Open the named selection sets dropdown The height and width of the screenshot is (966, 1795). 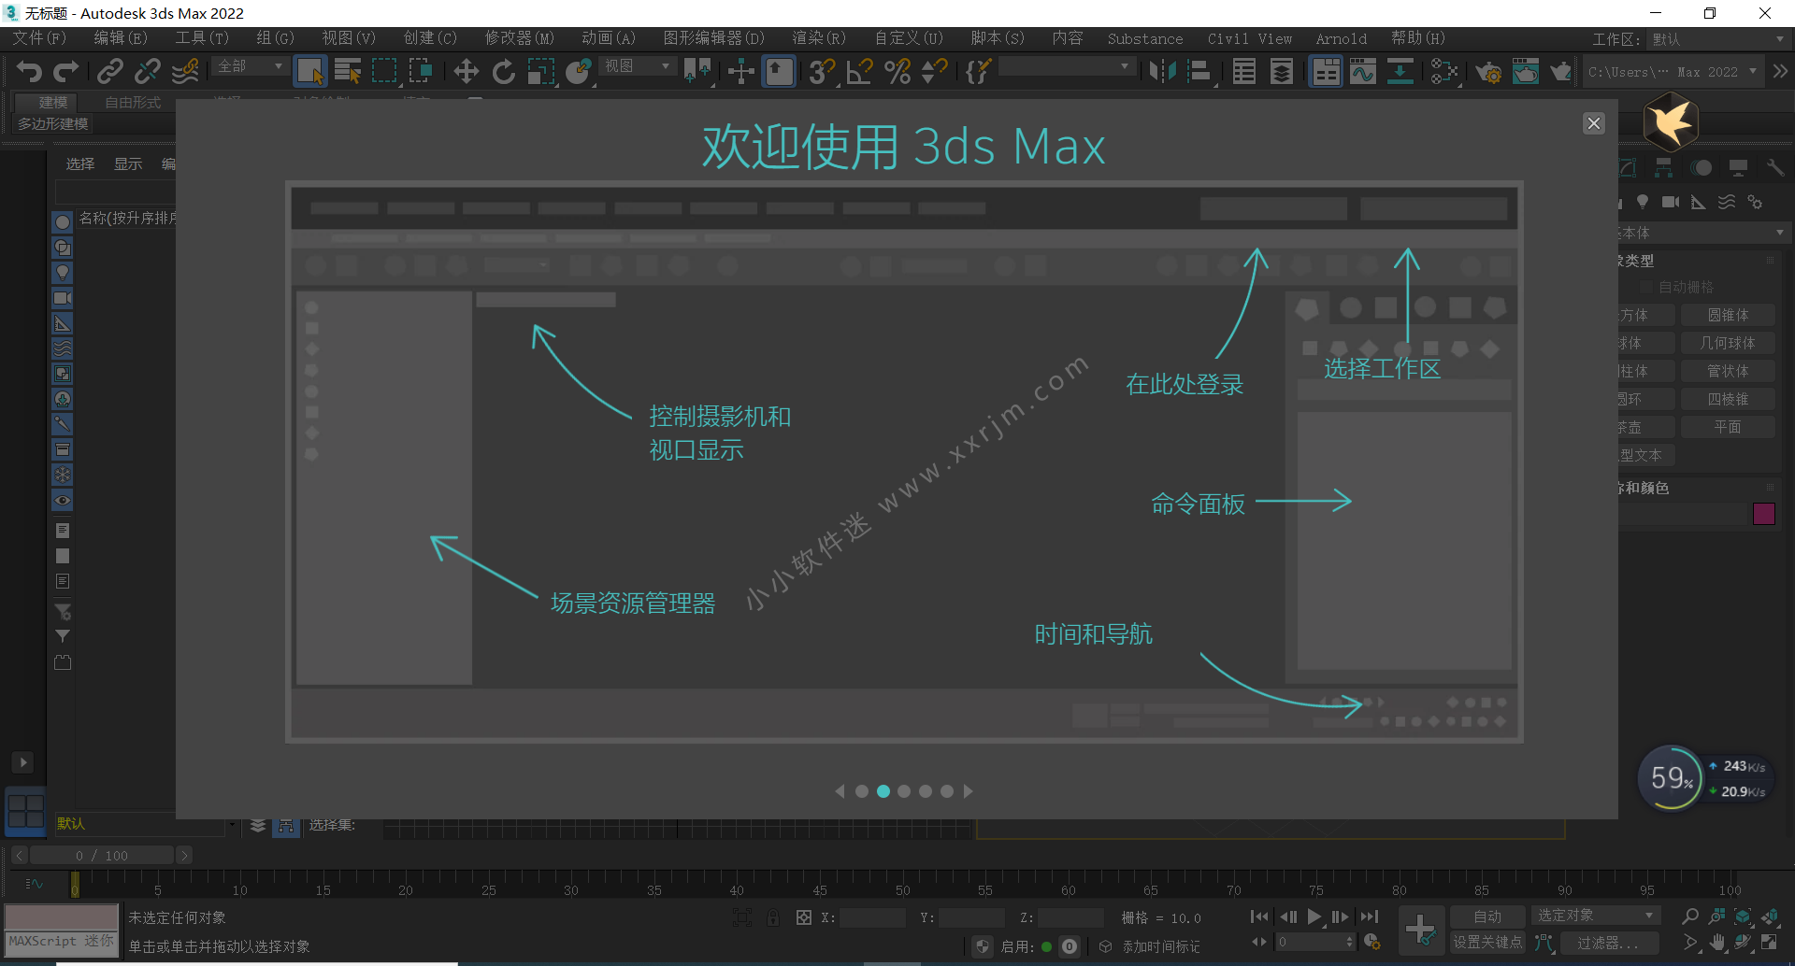tap(1066, 66)
